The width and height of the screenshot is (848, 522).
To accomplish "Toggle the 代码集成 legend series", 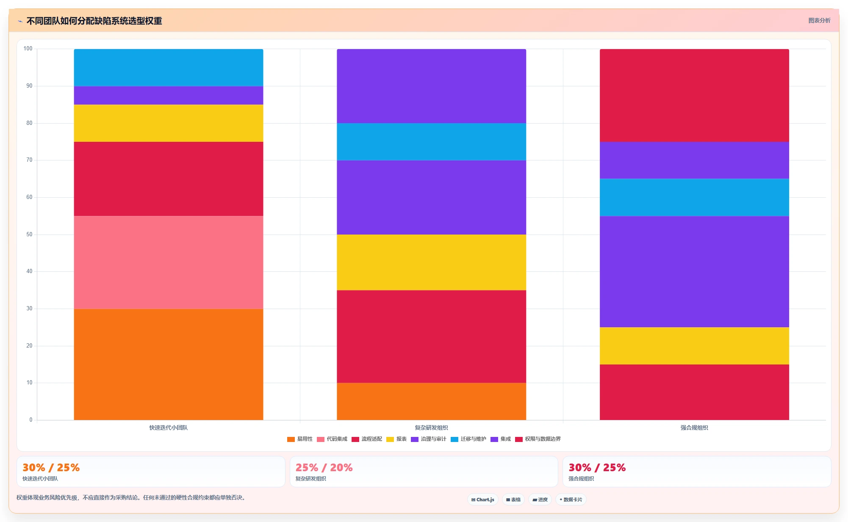I will (x=332, y=439).
